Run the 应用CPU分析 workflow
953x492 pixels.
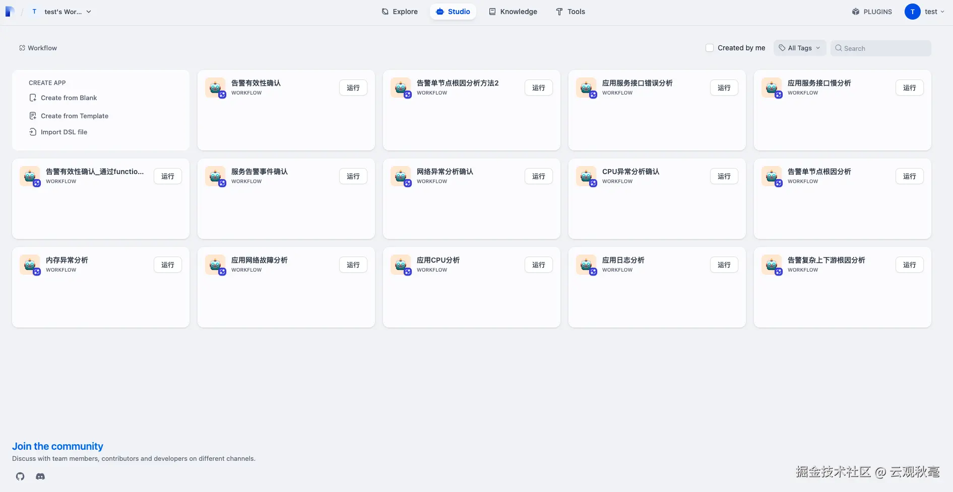click(x=539, y=265)
